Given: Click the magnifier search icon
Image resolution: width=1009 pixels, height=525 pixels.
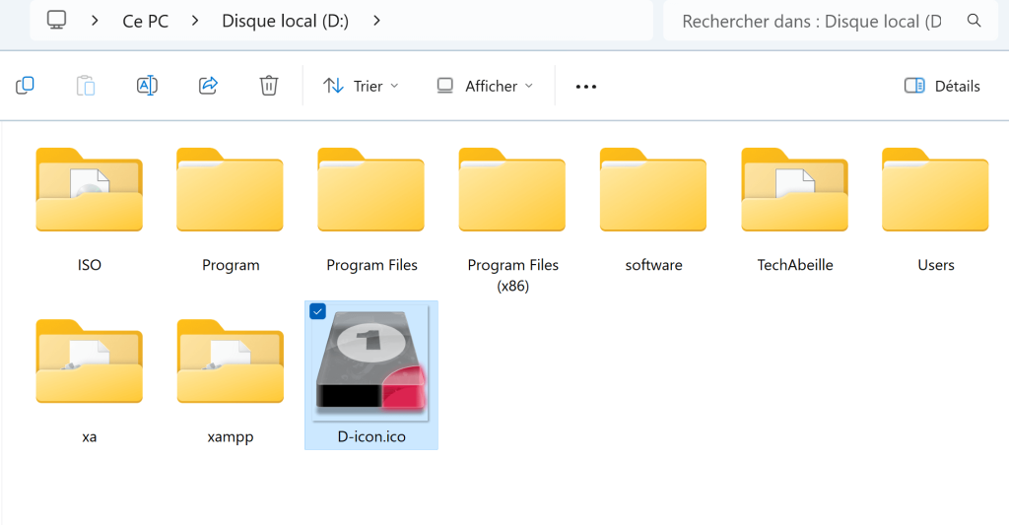Looking at the screenshot, I should click(x=974, y=21).
